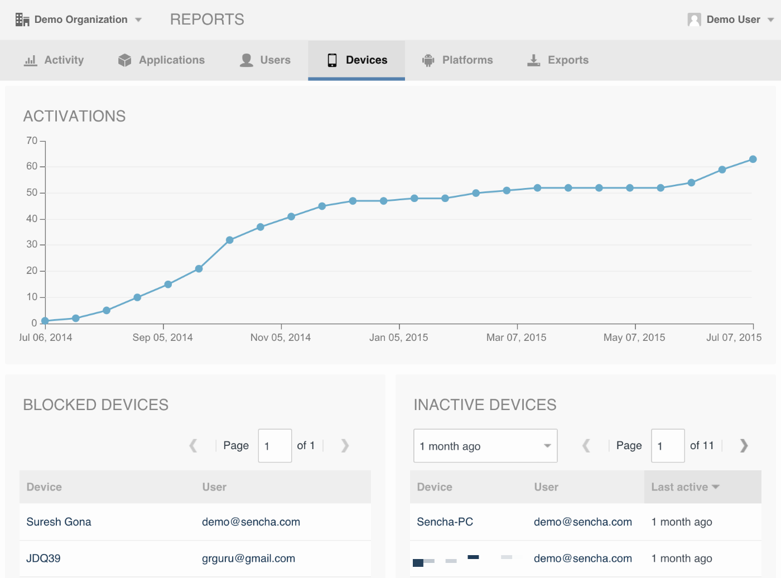This screenshot has width=781, height=578.
Task: Open the Suresh Gona device link
Action: coord(59,522)
